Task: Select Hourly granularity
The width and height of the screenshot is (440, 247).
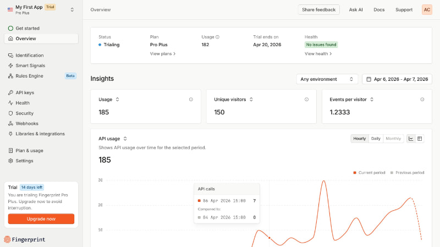Action: tap(360, 139)
